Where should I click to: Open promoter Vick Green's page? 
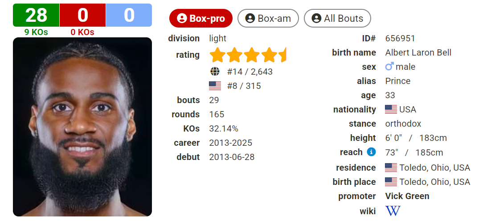click(407, 196)
